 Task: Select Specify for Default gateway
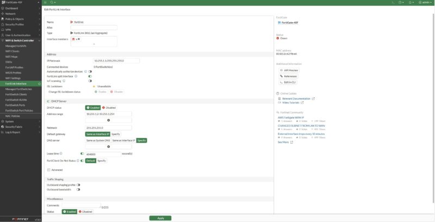[x=116, y=134]
